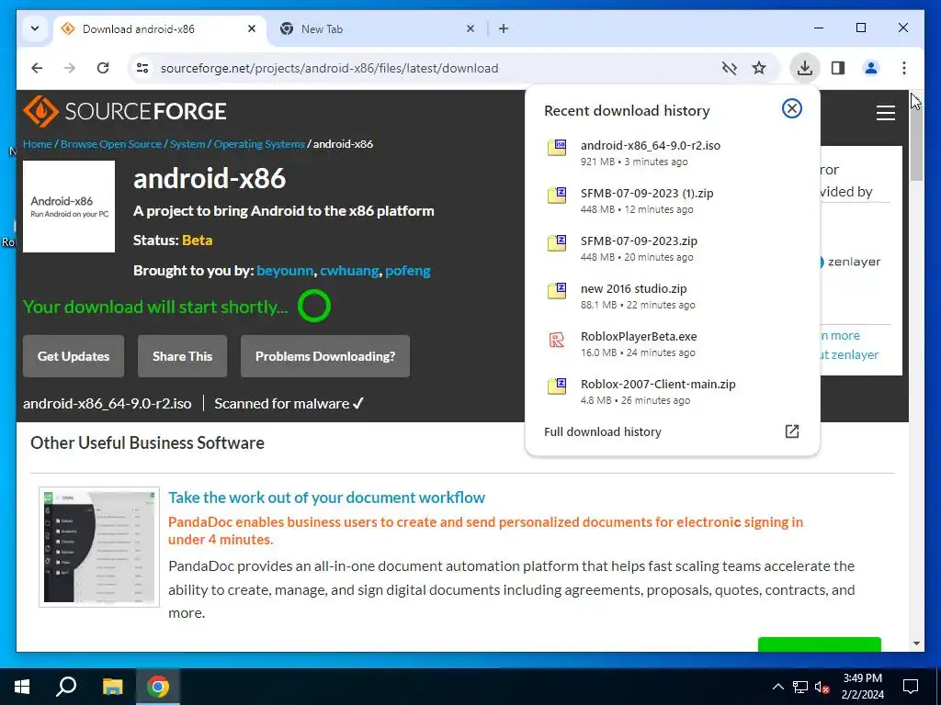Open 'Take the work out of your document workflow' link

coord(326,498)
